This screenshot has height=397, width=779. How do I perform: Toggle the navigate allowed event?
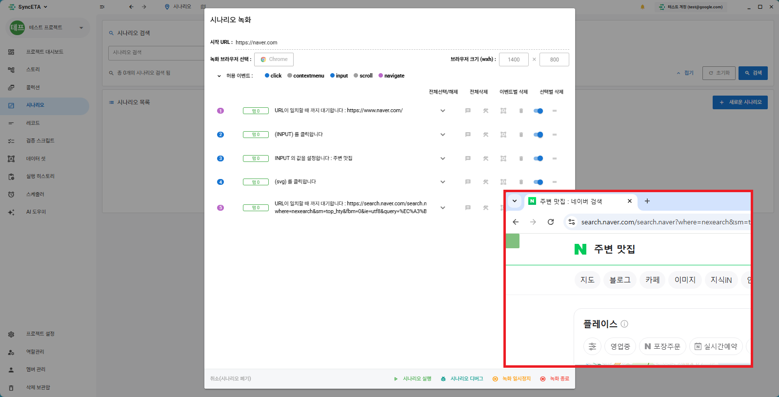pyautogui.click(x=392, y=76)
